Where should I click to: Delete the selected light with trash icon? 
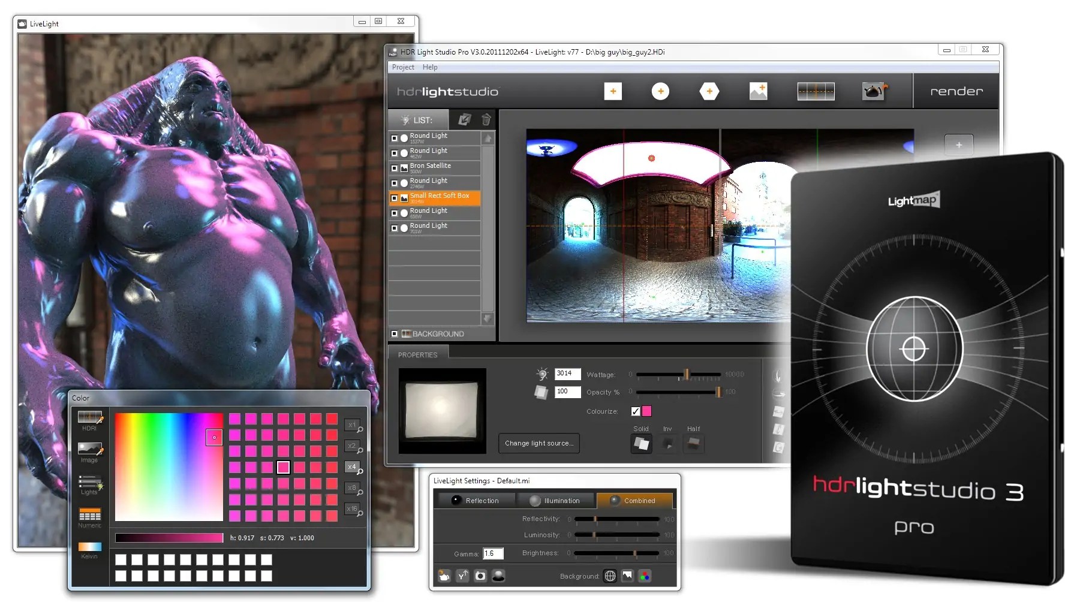tap(486, 119)
